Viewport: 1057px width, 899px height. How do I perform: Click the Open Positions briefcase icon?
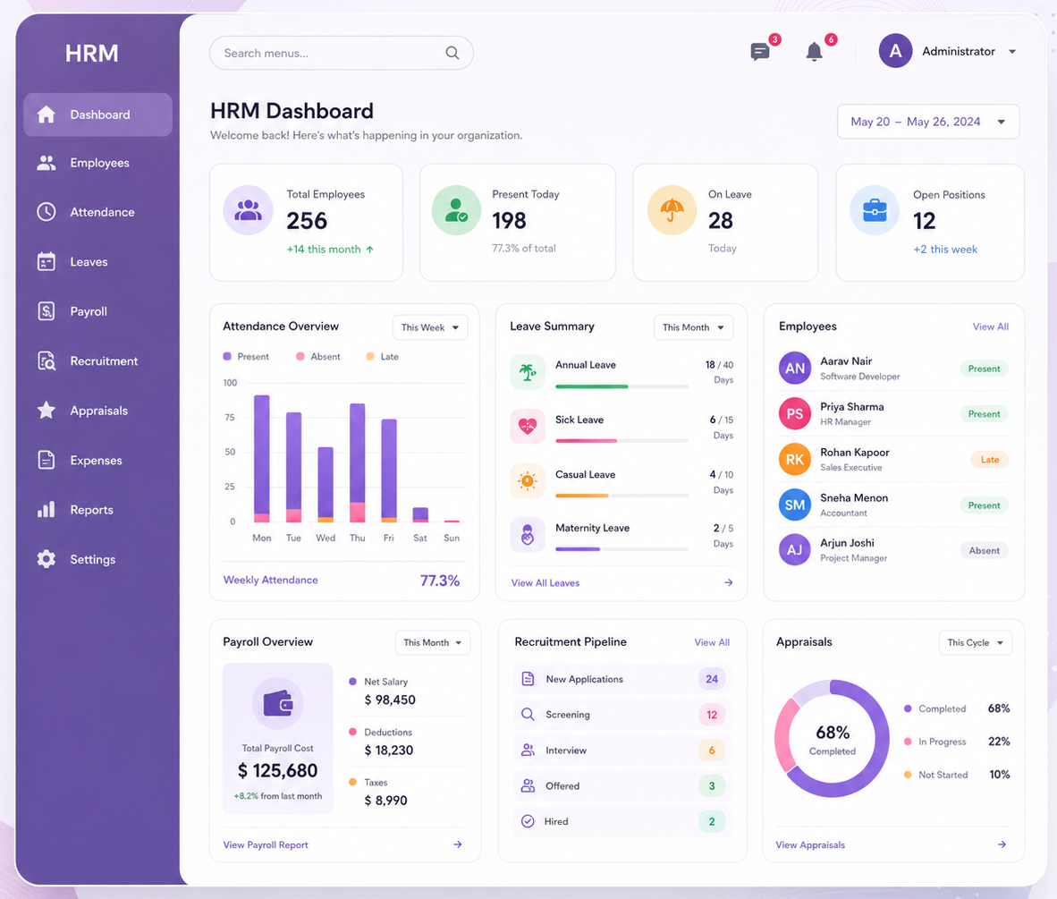coord(875,209)
